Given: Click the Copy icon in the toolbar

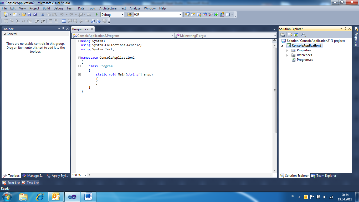Looking at the screenshot, I should click(x=48, y=15).
